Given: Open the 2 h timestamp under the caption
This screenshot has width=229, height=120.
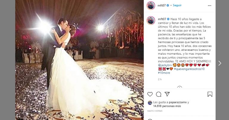Looking at the screenshot, I should pos(160,79).
